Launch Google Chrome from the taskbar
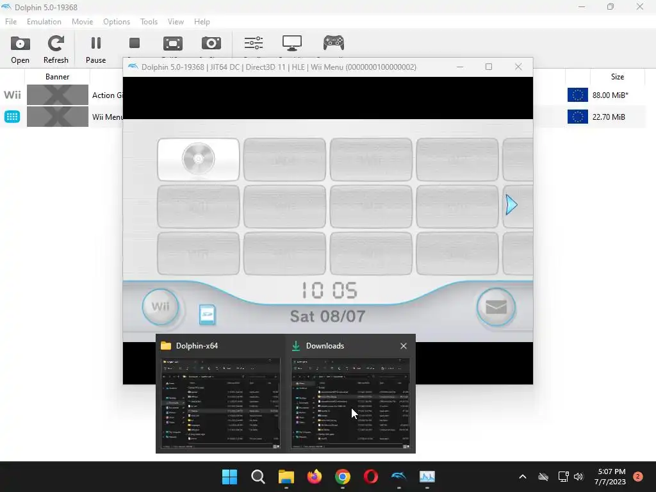This screenshot has width=656, height=492. coord(342,477)
